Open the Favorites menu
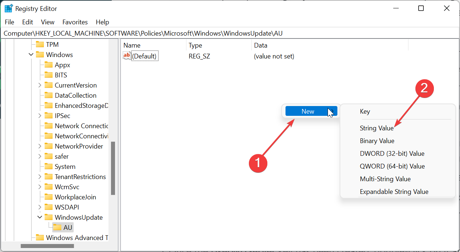Image resolution: width=460 pixels, height=252 pixels. [x=75, y=22]
